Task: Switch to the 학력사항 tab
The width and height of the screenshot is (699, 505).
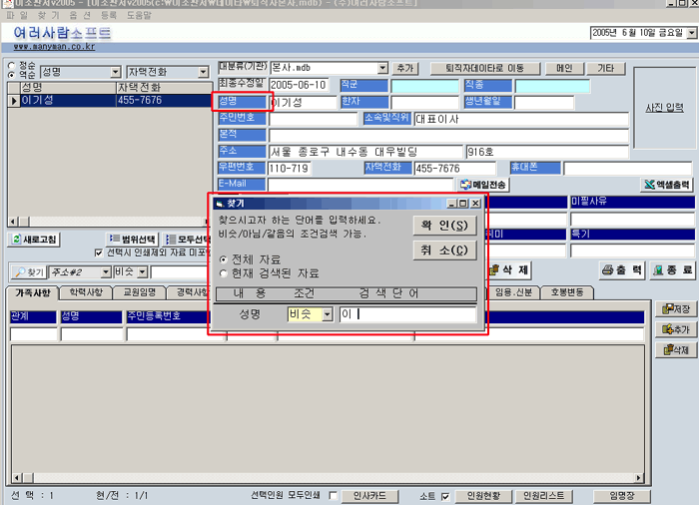Action: pyautogui.click(x=86, y=293)
